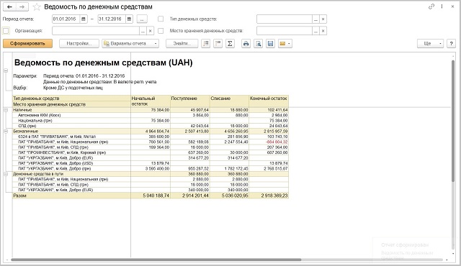Go back with the left arrow button

(9, 6)
